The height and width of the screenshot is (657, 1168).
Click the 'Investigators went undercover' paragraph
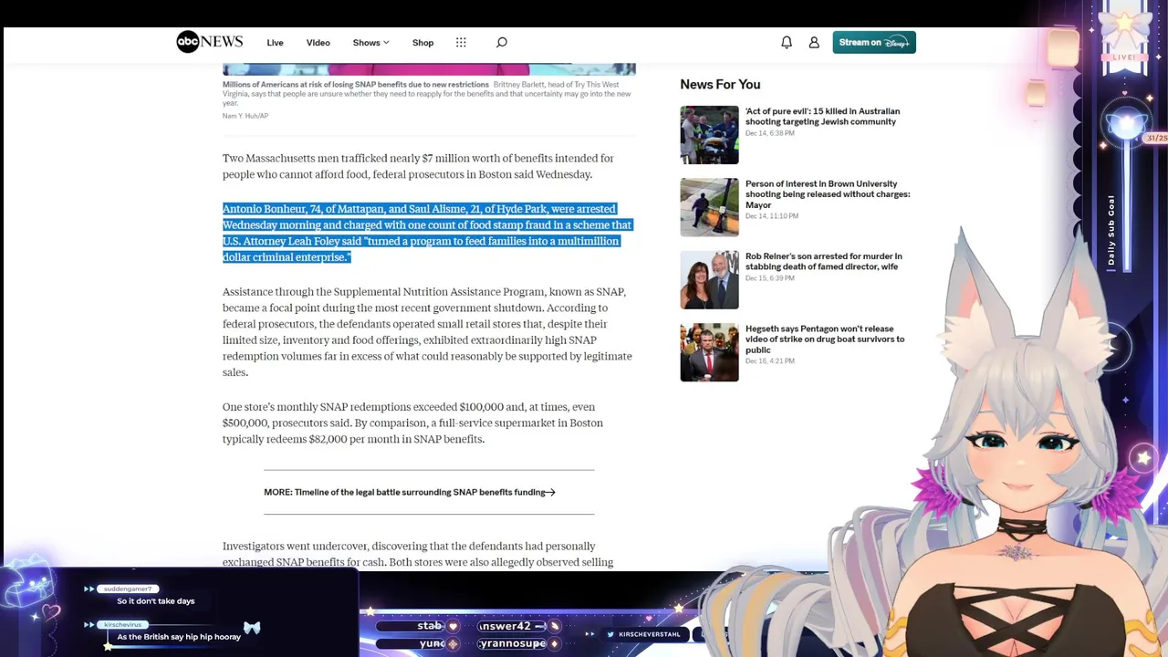click(418, 554)
